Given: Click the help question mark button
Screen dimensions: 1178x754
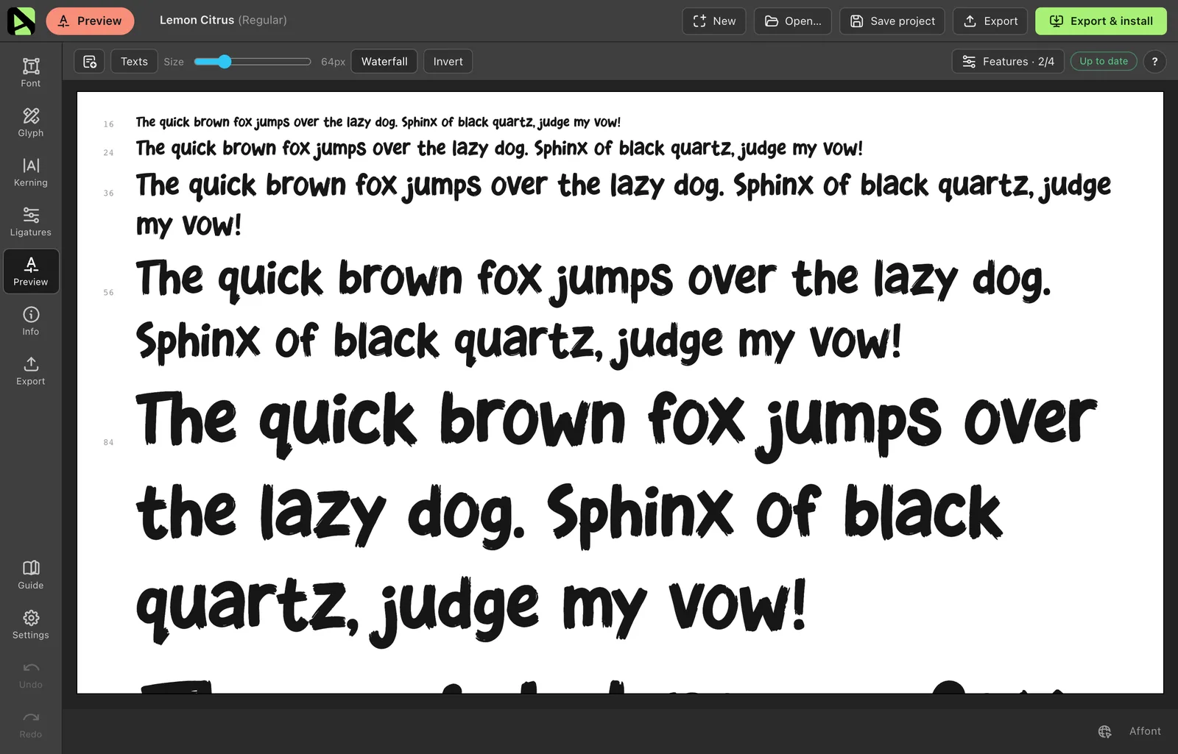Looking at the screenshot, I should 1154,62.
